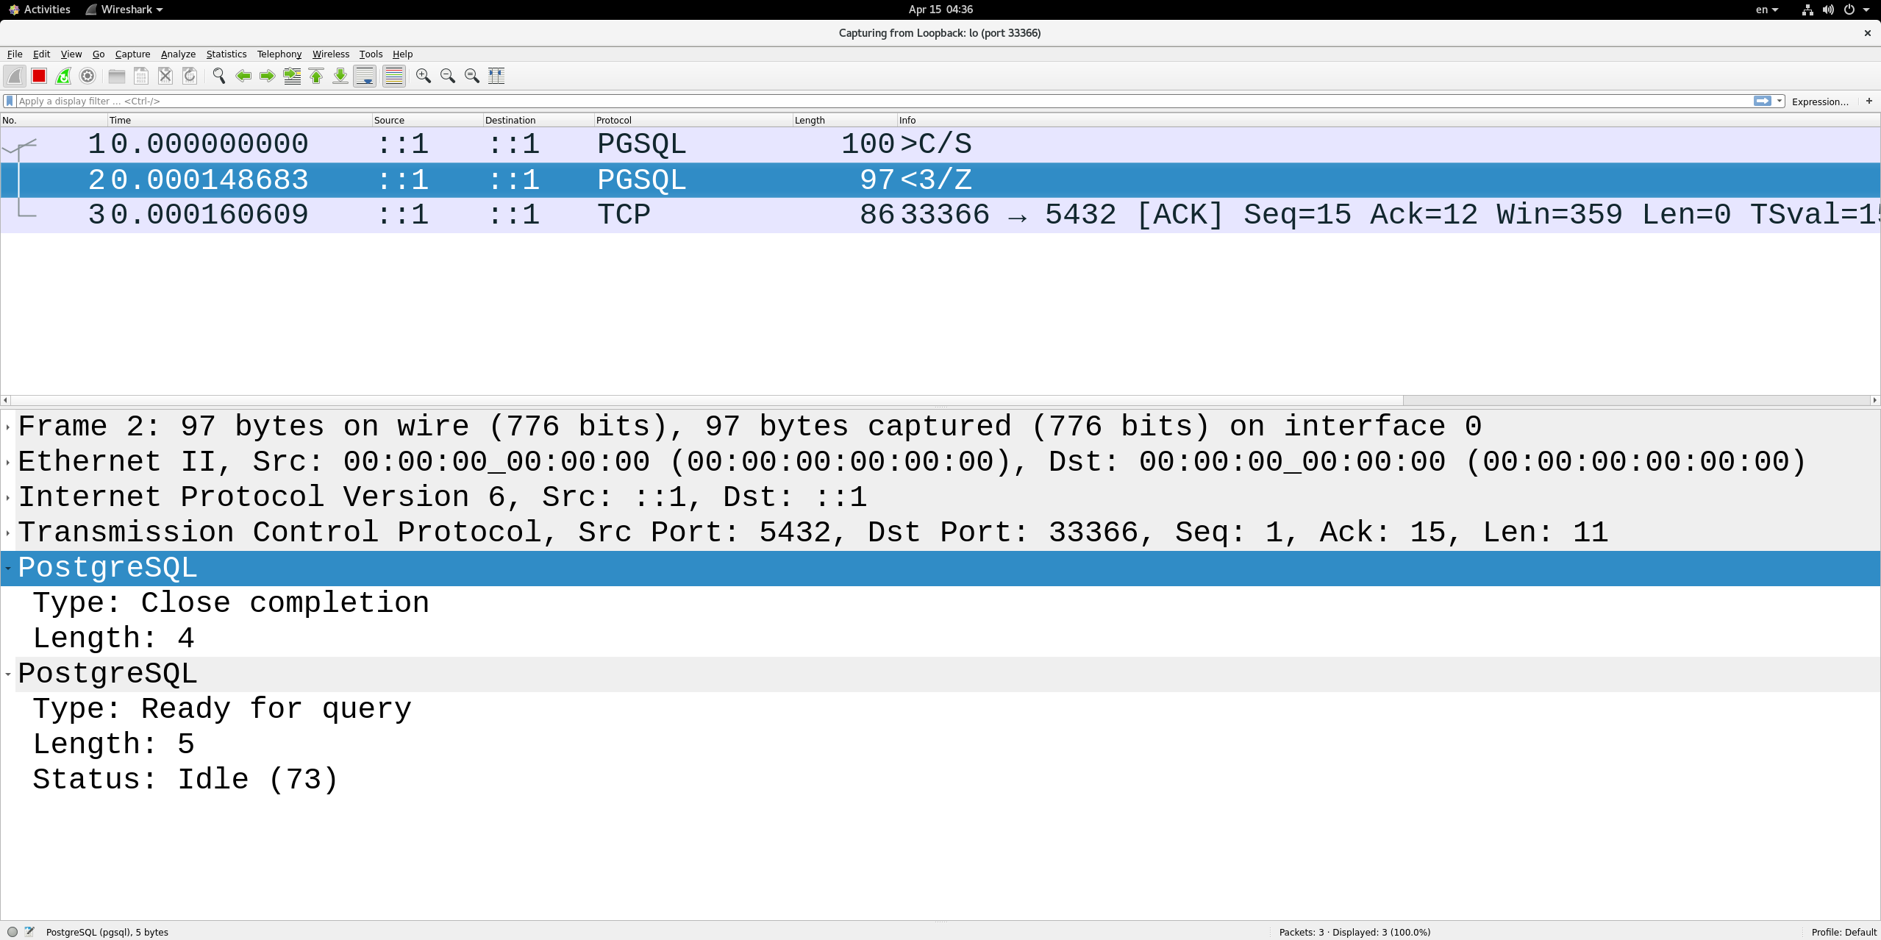Click the resize columns to content icon
This screenshot has width=1881, height=940.
point(496,76)
